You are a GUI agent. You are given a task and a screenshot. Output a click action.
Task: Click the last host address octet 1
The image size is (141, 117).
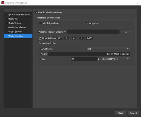[81, 38]
